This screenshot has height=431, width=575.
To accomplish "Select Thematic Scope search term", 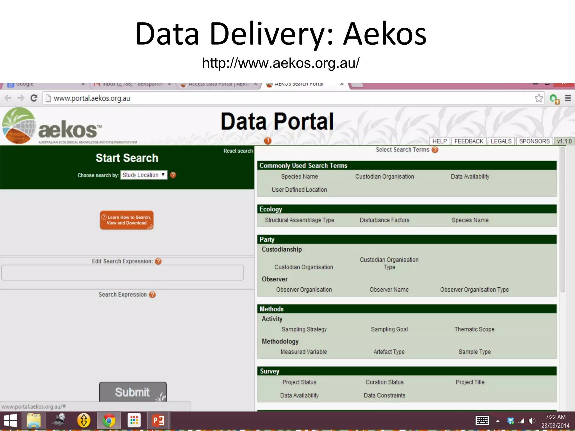I will (474, 329).
